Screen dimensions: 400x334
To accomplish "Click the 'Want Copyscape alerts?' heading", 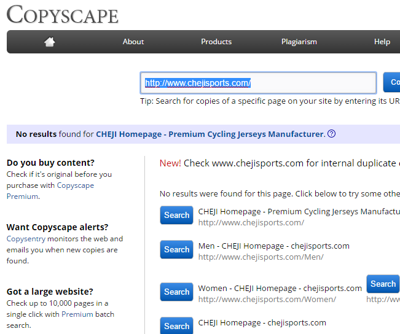I will point(57,227).
